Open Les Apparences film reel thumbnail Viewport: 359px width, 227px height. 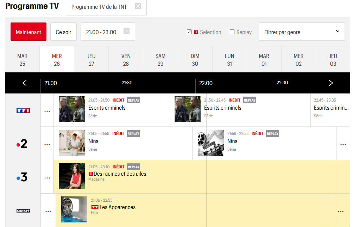pyautogui.click(x=74, y=209)
